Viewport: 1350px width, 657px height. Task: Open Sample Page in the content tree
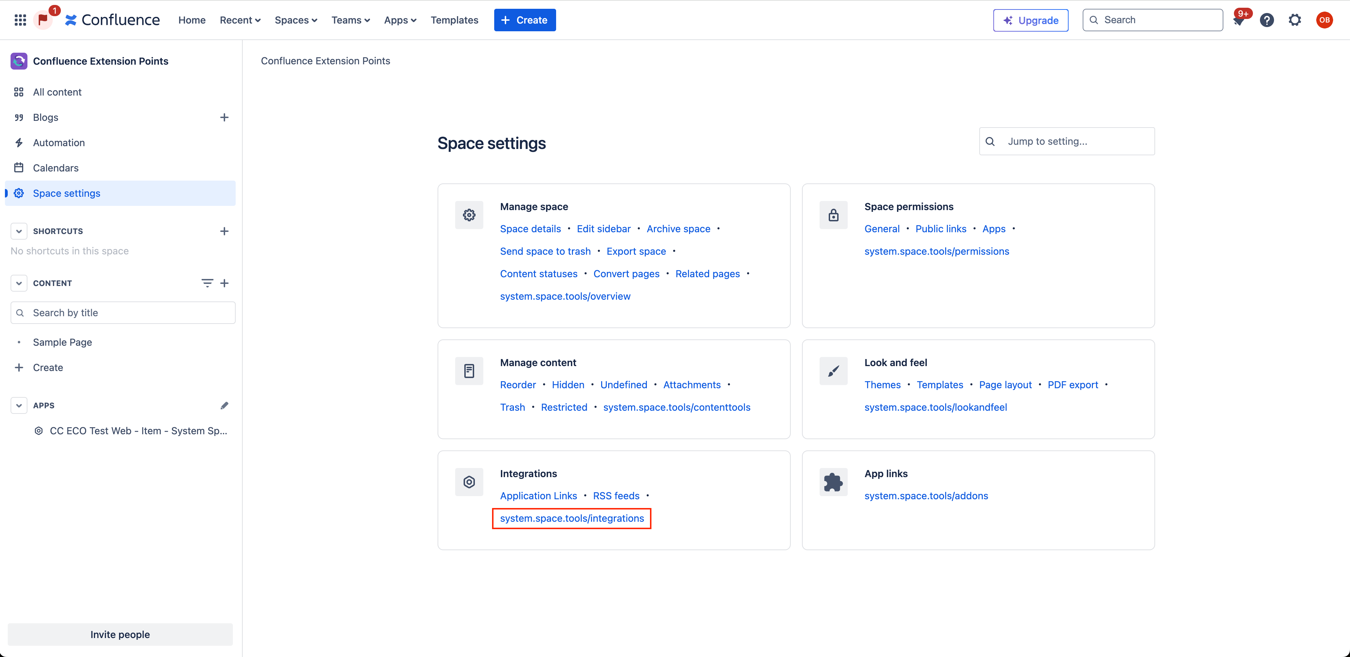[x=62, y=342]
